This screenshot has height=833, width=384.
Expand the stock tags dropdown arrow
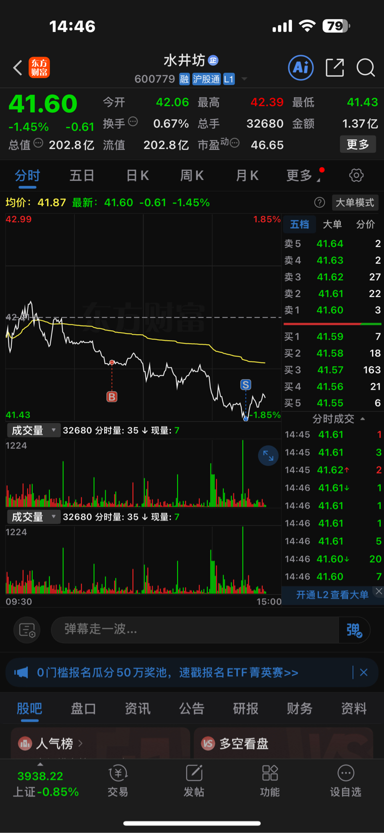[244, 79]
